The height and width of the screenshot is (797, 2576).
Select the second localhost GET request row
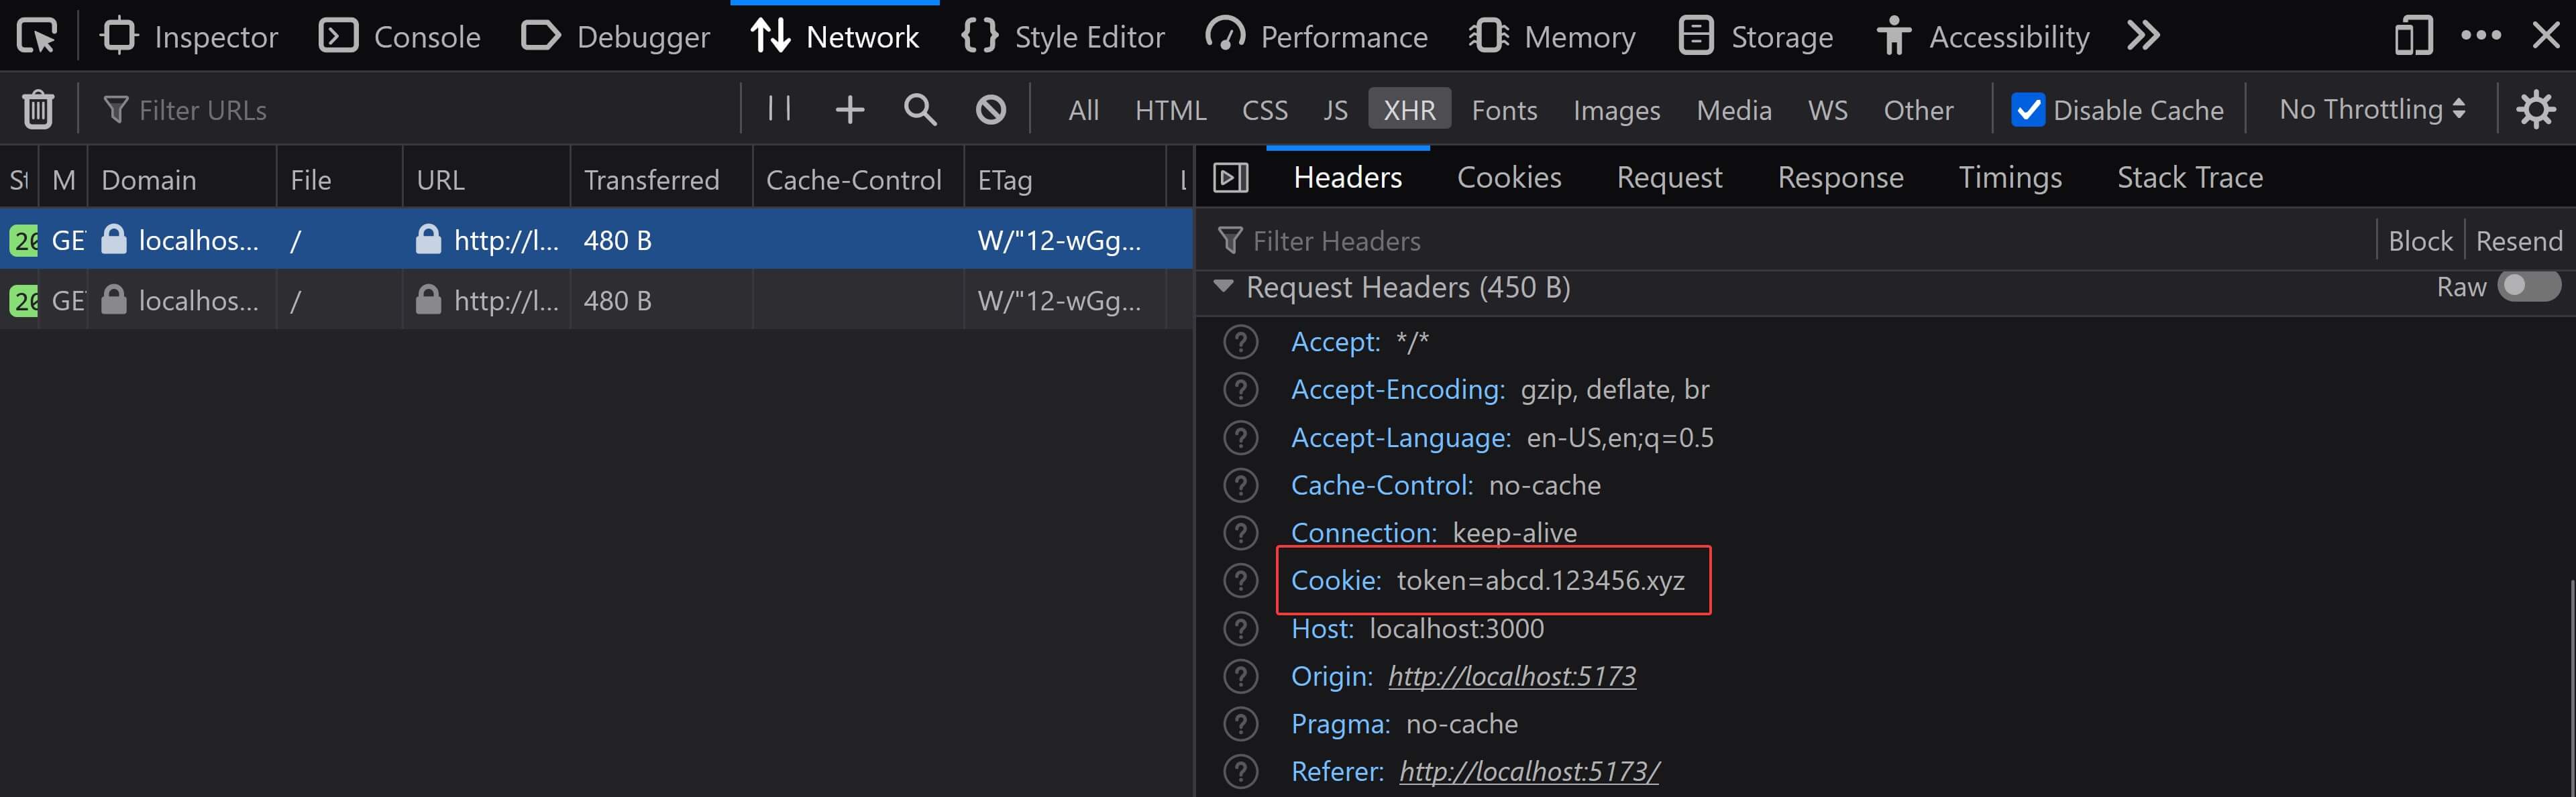click(596, 300)
